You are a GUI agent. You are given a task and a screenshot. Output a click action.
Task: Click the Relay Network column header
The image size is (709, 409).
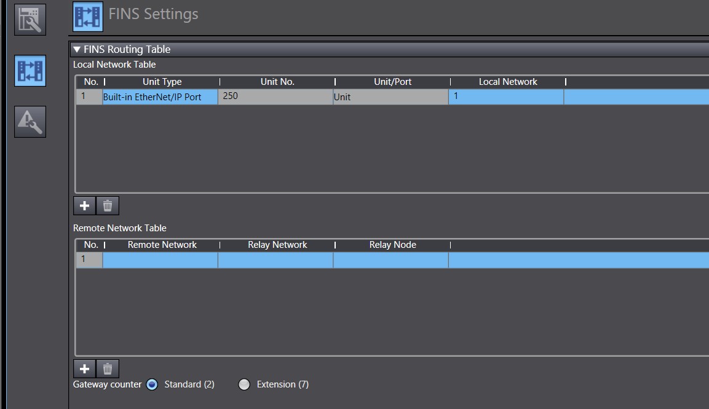click(x=277, y=245)
